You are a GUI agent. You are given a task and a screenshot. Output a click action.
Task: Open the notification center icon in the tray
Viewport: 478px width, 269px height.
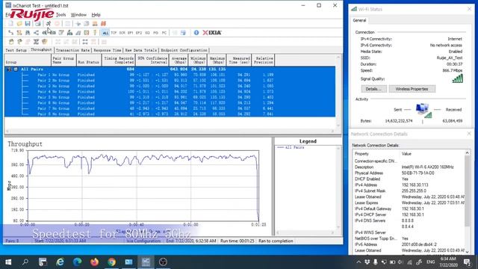(467, 262)
